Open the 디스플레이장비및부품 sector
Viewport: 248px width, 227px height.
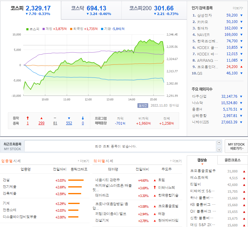[20, 217]
